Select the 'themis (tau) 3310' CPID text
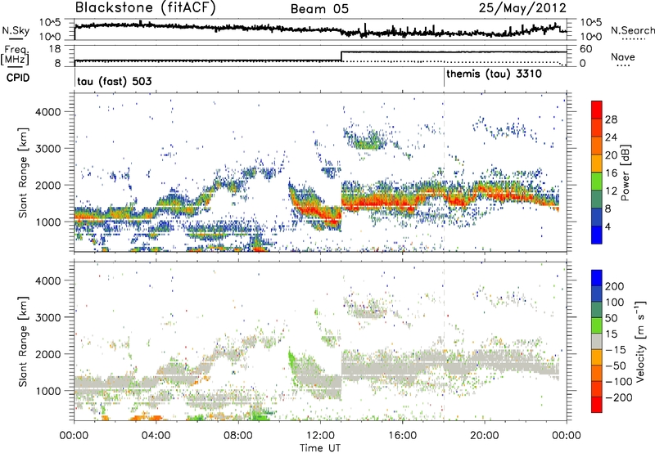 [x=495, y=74]
